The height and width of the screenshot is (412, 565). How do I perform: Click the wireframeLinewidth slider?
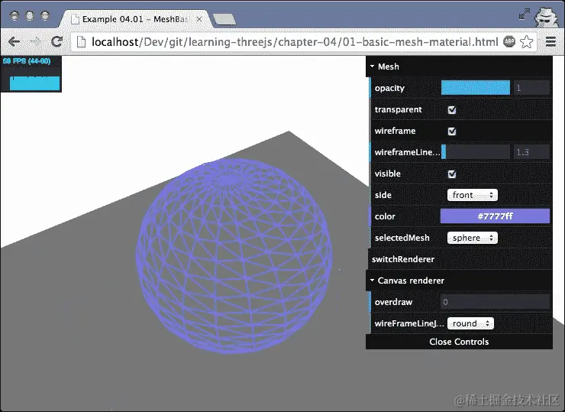click(476, 152)
